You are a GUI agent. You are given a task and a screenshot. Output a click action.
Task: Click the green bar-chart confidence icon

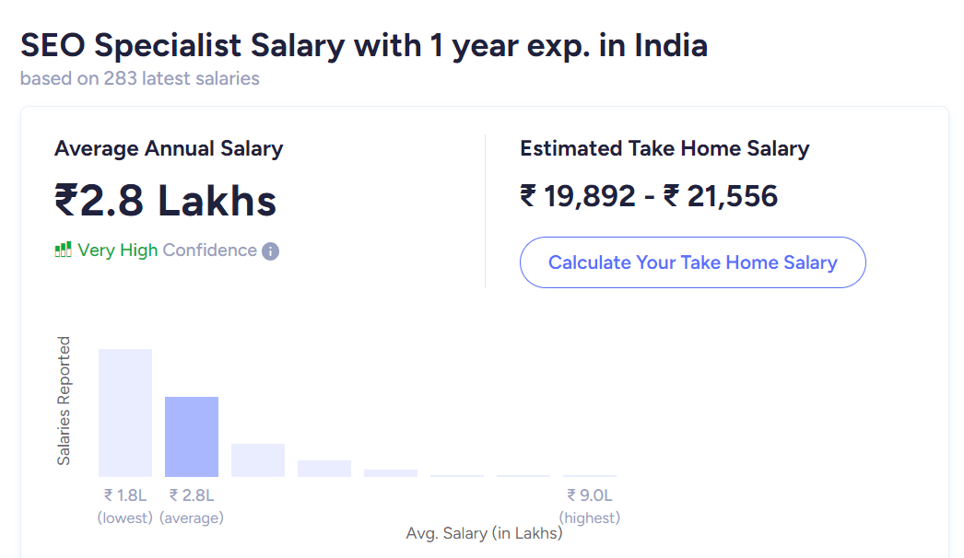(65, 250)
